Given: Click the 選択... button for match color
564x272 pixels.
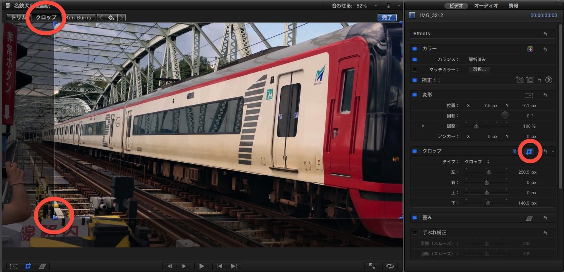Looking at the screenshot, I should coord(480,70).
